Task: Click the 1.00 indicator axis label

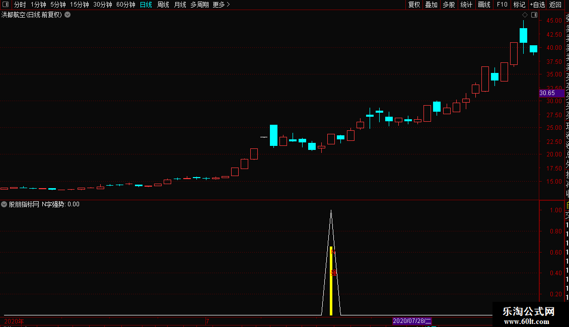Action: point(555,210)
